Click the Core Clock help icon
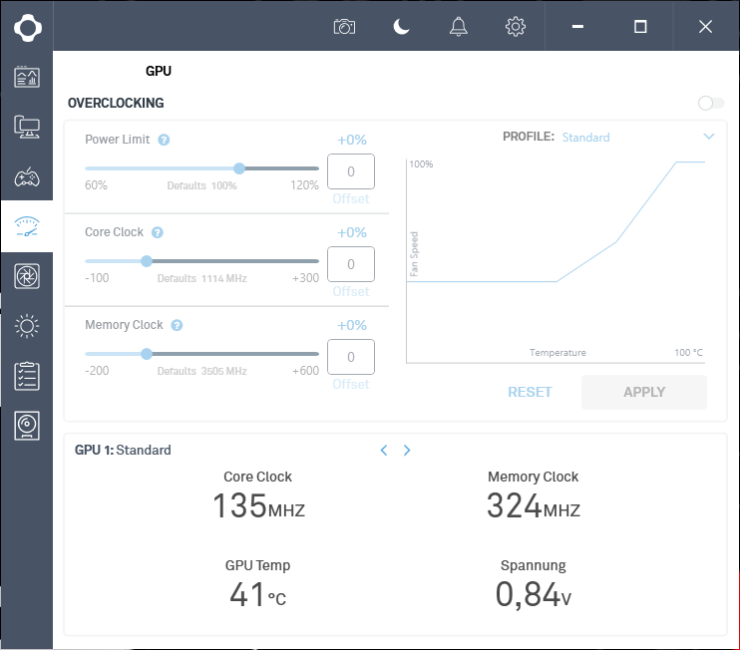Image resolution: width=740 pixels, height=650 pixels. [158, 232]
